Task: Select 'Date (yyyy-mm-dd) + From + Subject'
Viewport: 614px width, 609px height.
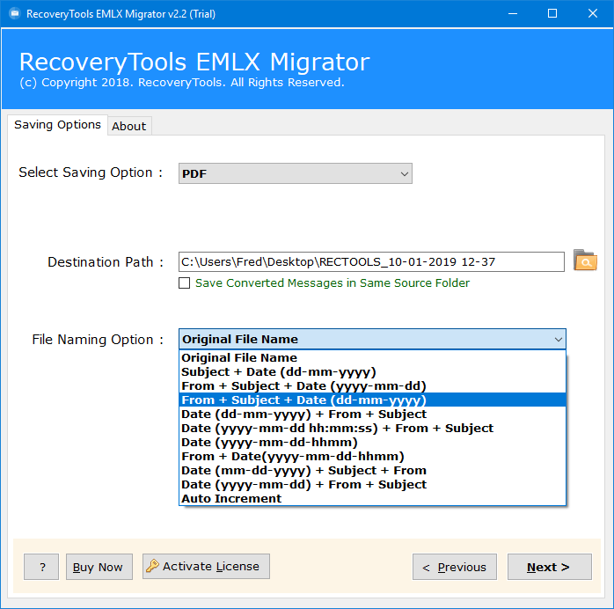Action: [372, 484]
